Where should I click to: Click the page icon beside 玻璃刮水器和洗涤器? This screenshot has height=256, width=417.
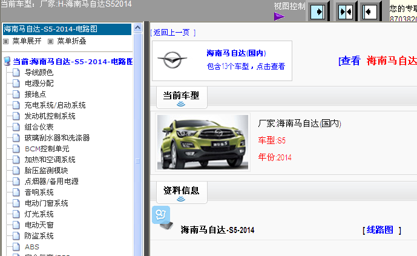pyautogui.click(x=16, y=138)
